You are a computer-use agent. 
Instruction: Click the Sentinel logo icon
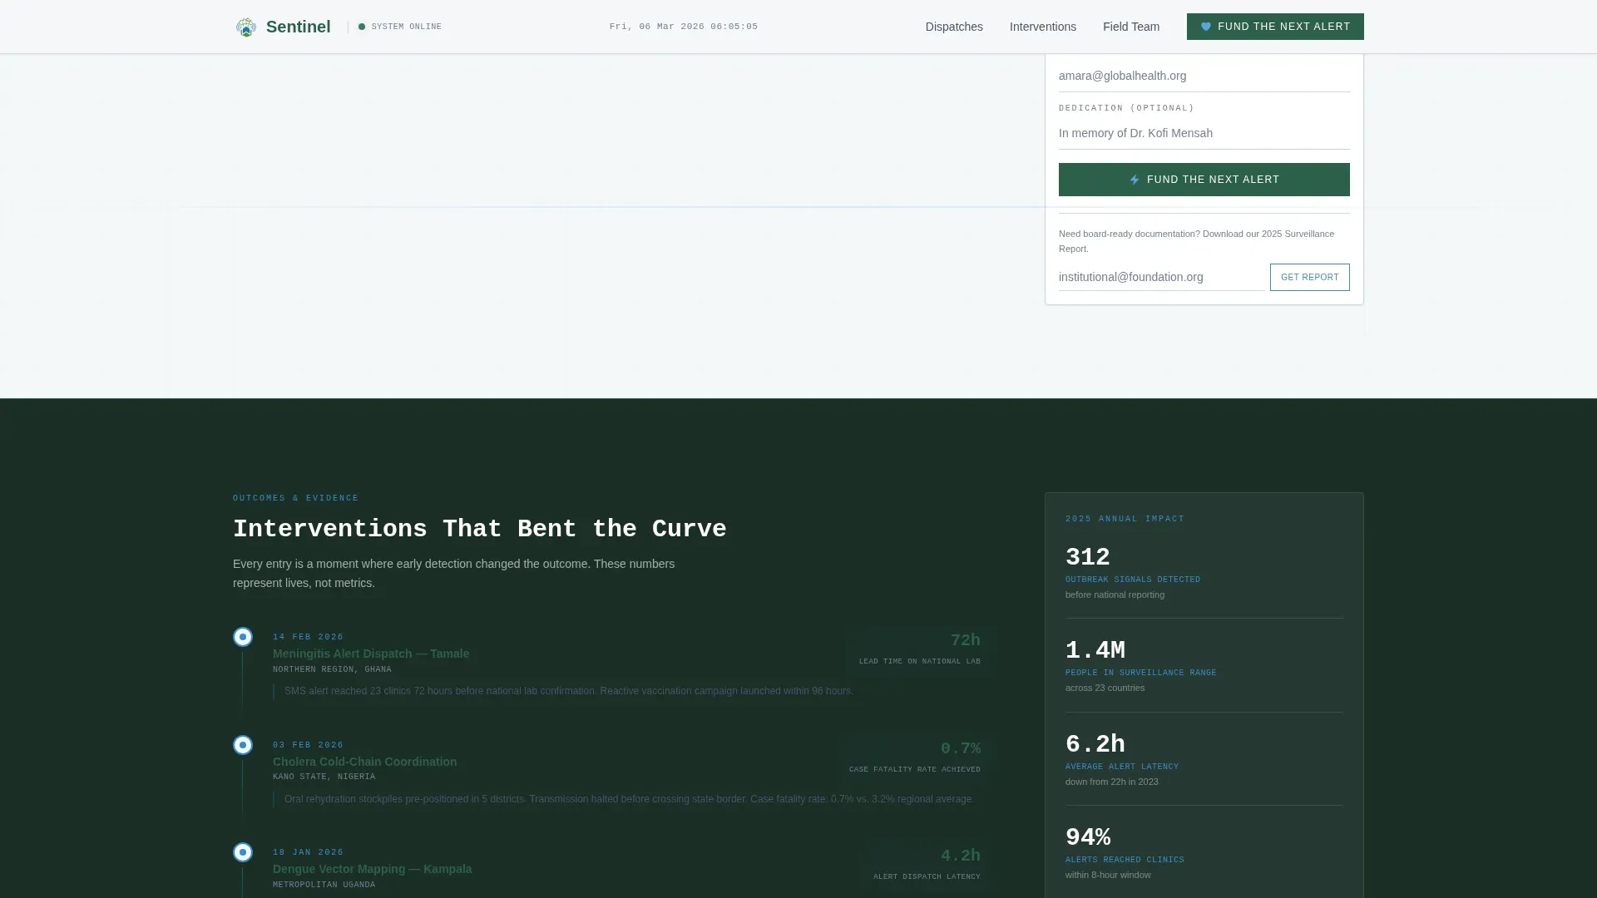coord(245,27)
